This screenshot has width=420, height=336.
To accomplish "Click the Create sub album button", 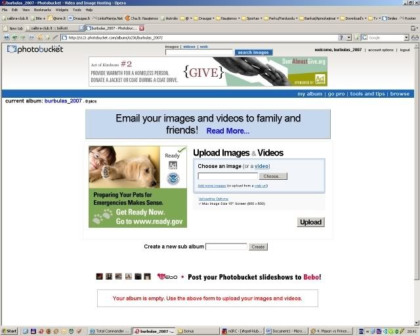I will (x=258, y=247).
